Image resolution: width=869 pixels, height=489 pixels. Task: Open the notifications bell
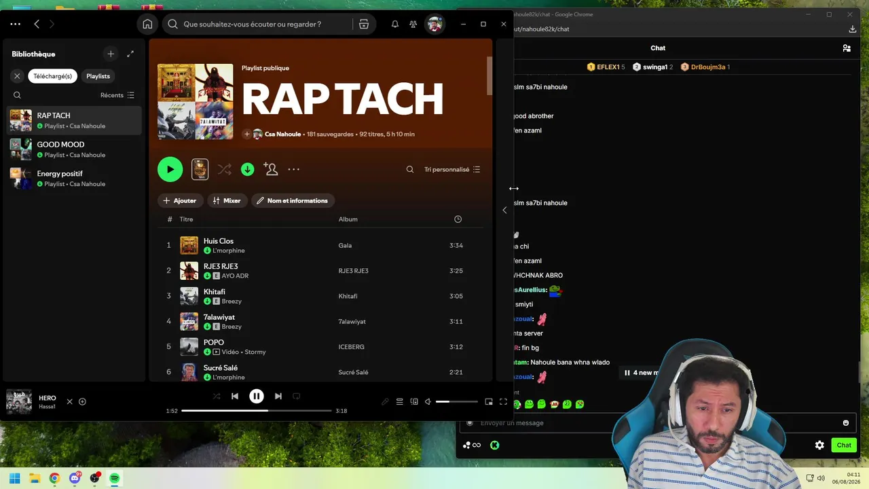pyautogui.click(x=395, y=24)
